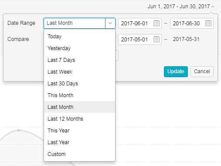The width and height of the screenshot is (221, 166).
Task: Click the Date Range dropdown arrow
Action: 110,23
